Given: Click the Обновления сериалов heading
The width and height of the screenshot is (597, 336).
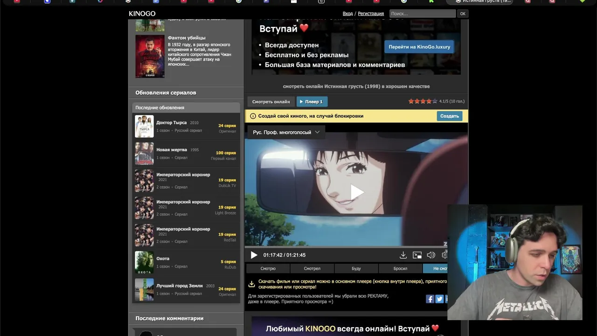Looking at the screenshot, I should point(166,92).
